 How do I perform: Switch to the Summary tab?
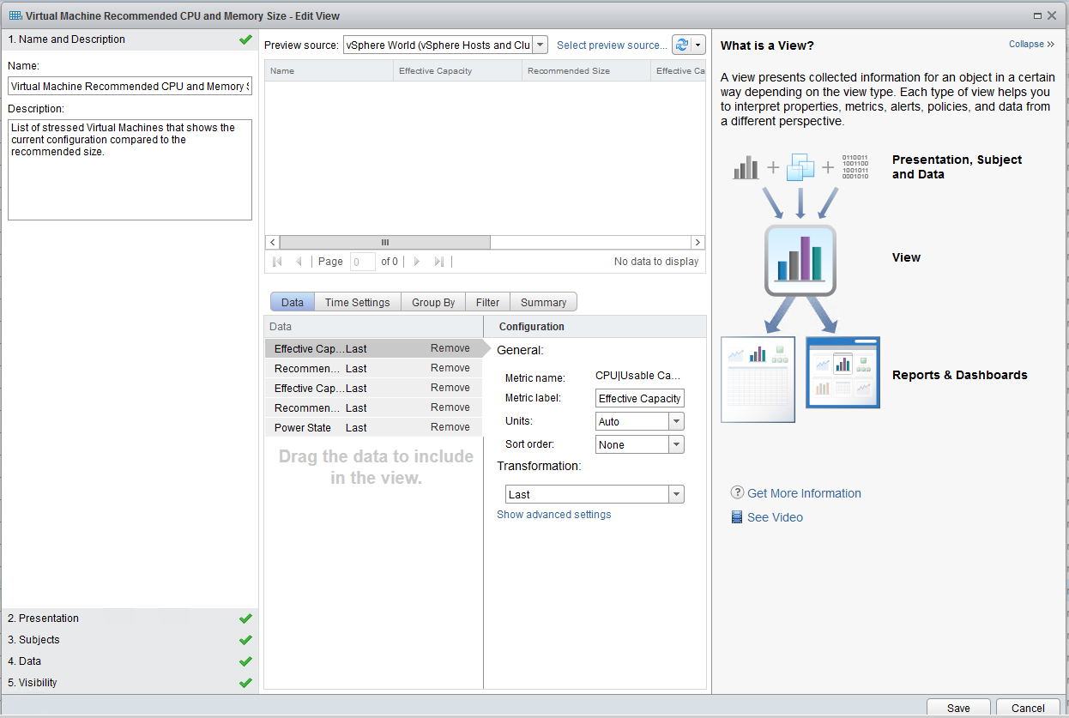(543, 302)
